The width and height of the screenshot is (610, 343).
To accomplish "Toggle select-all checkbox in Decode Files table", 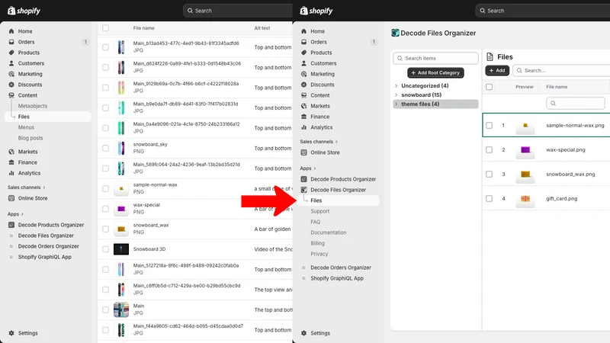I will tap(489, 87).
